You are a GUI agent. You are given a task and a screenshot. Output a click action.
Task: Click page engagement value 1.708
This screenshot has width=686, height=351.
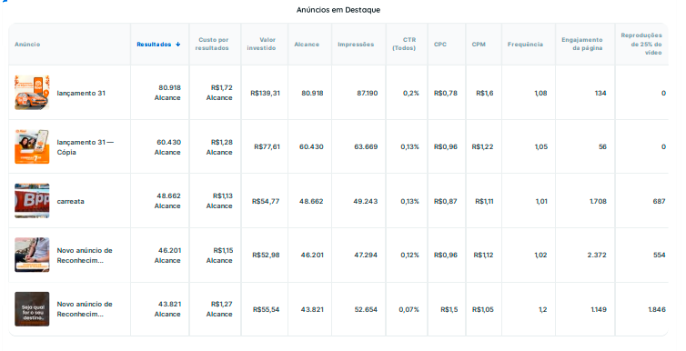pyautogui.click(x=598, y=202)
